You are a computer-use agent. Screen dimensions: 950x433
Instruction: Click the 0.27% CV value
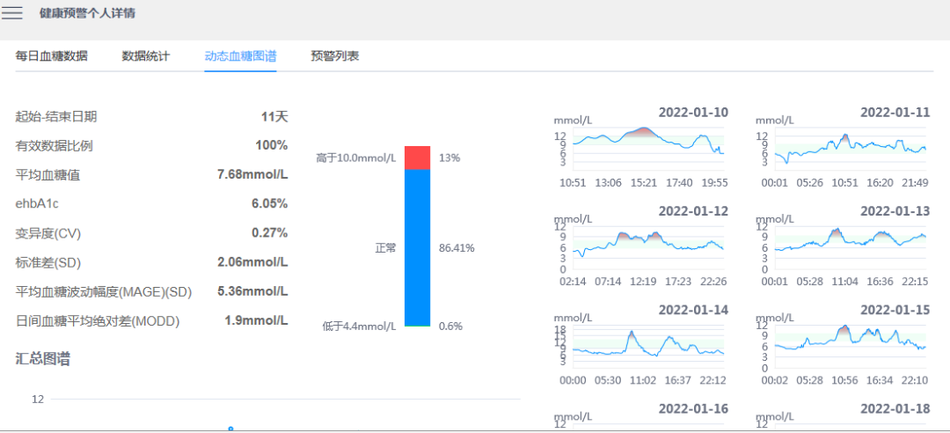pyautogui.click(x=270, y=233)
